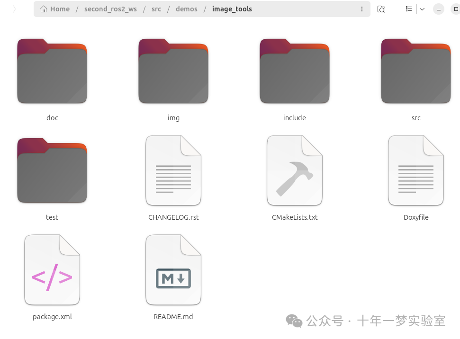This screenshot has width=460, height=339.
Task: Click the src folder name label below the icon
Action: click(416, 118)
